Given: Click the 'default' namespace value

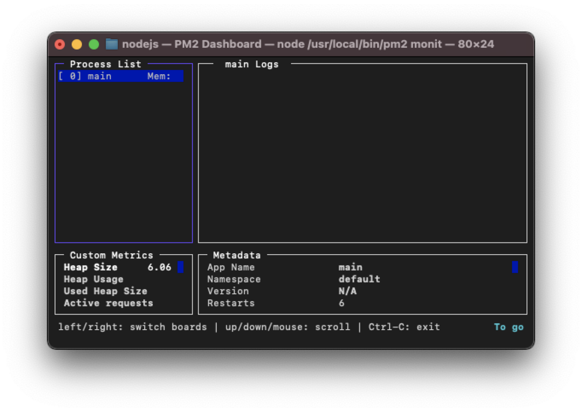Looking at the screenshot, I should point(359,279).
